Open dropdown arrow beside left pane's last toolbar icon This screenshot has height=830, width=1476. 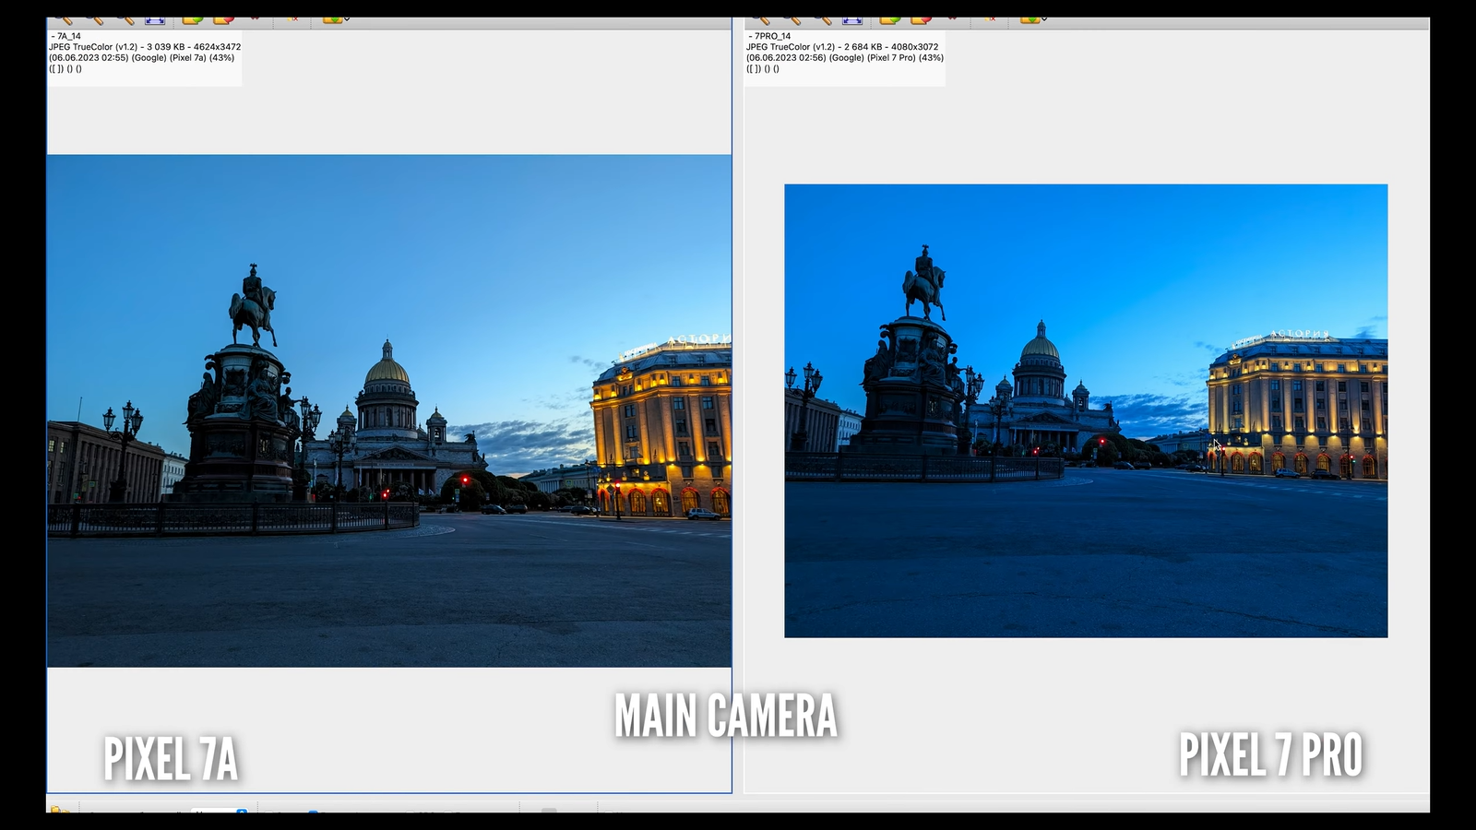pyautogui.click(x=347, y=19)
